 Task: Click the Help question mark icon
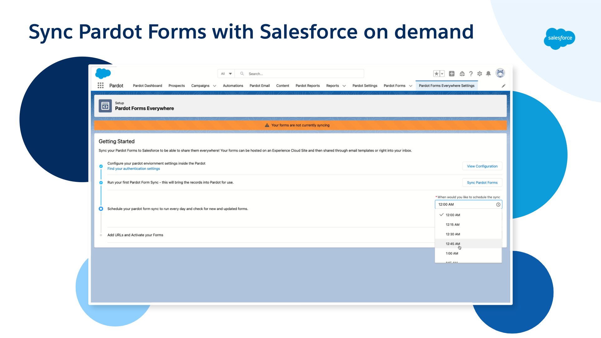pyautogui.click(x=471, y=74)
